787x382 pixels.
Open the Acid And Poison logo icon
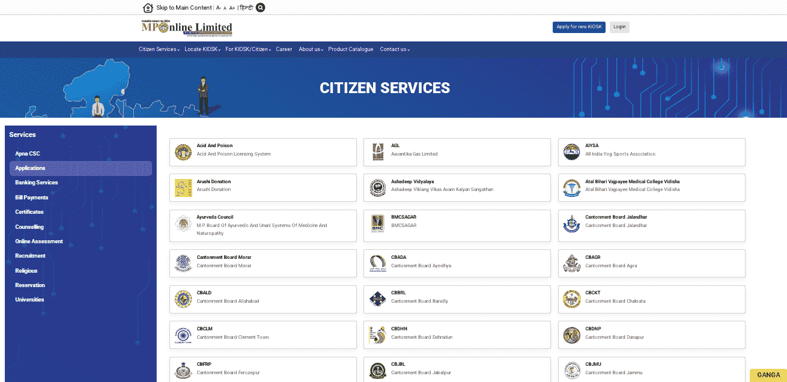coord(183,153)
